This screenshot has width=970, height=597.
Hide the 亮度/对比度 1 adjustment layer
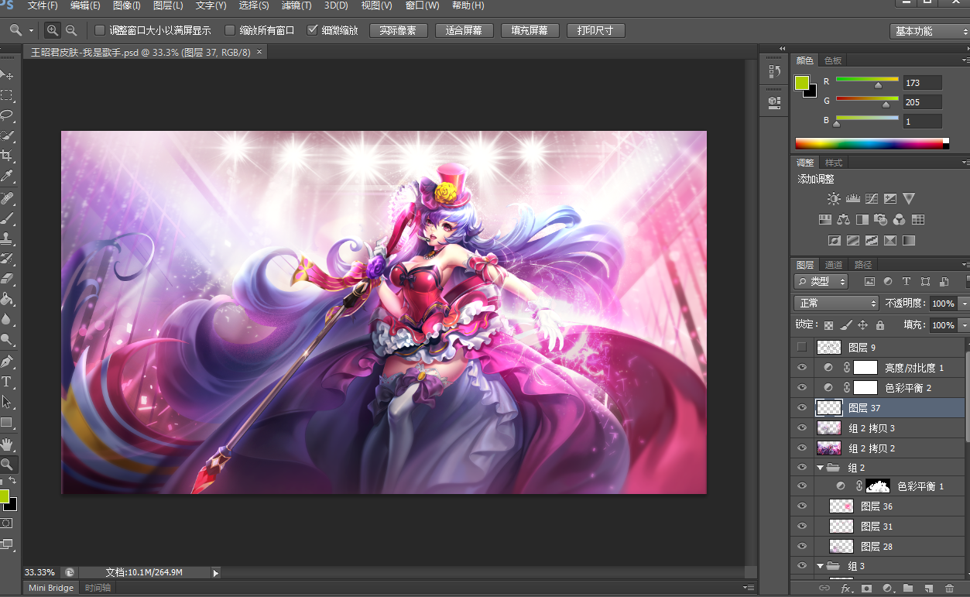(802, 368)
